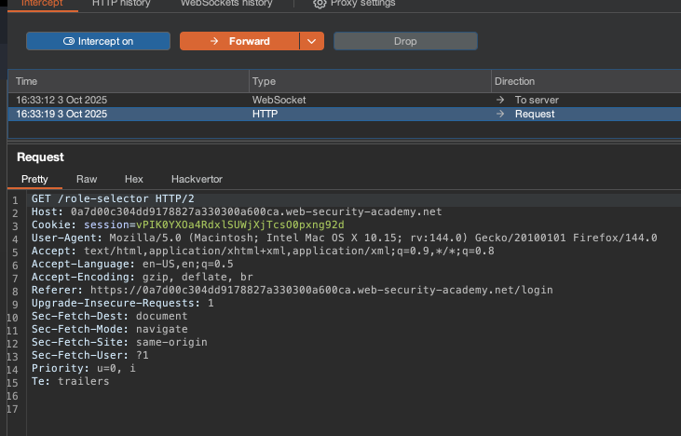Open Proxy settings gear icon
The width and height of the screenshot is (681, 436).
(320, 4)
